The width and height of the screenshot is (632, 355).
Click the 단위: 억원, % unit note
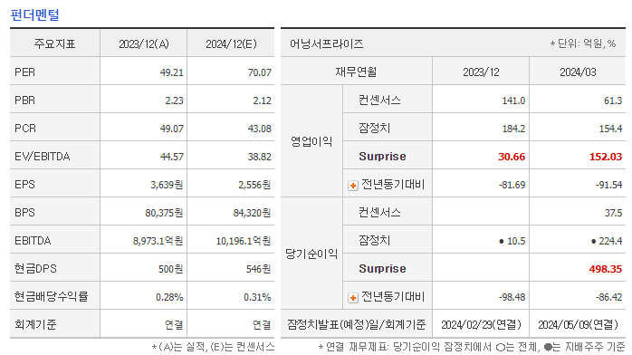[x=583, y=43]
